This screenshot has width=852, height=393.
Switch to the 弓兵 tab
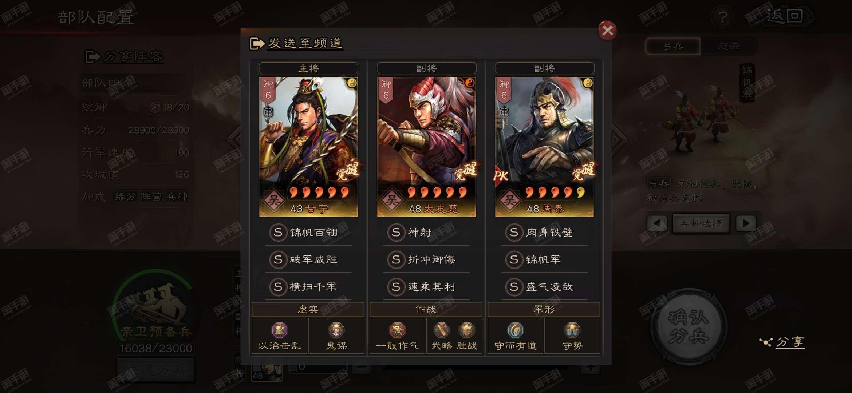[x=672, y=47]
